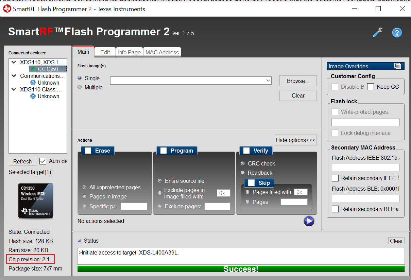The height and width of the screenshot is (280, 411).
Task: Click the CC1350 Wireless MCU chip image
Action: tap(36, 201)
